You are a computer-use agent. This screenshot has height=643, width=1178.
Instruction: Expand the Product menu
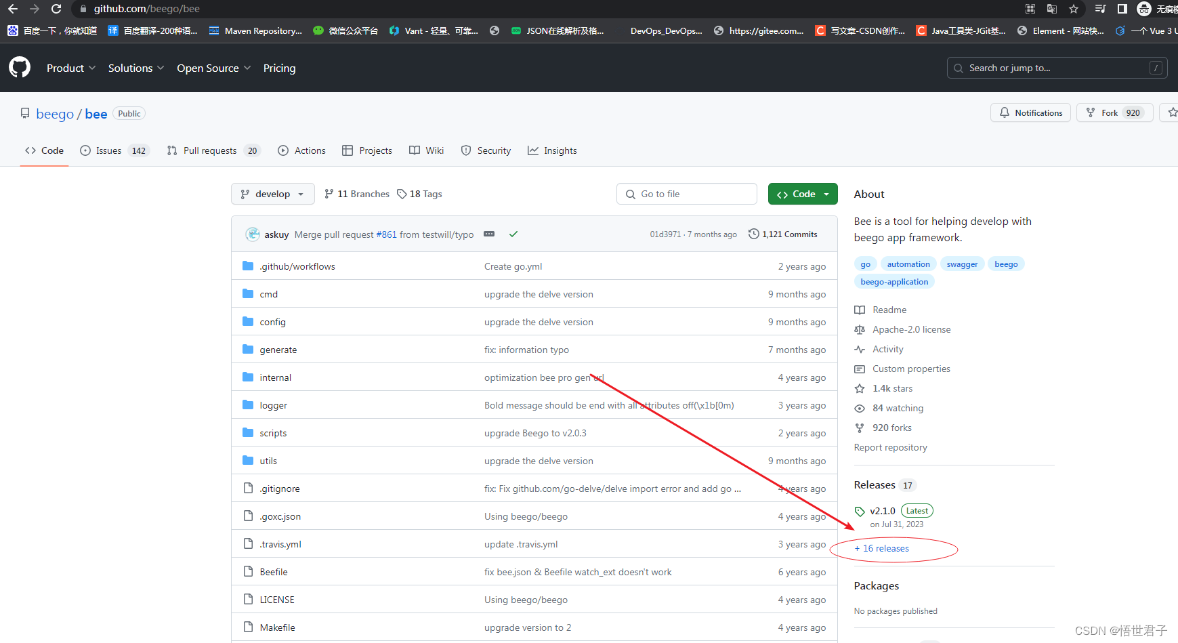[x=71, y=68]
